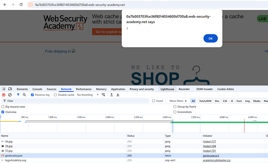Open the Memory tab
Image resolution: width=268 pixels, height=163 pixels.
(x=101, y=89)
